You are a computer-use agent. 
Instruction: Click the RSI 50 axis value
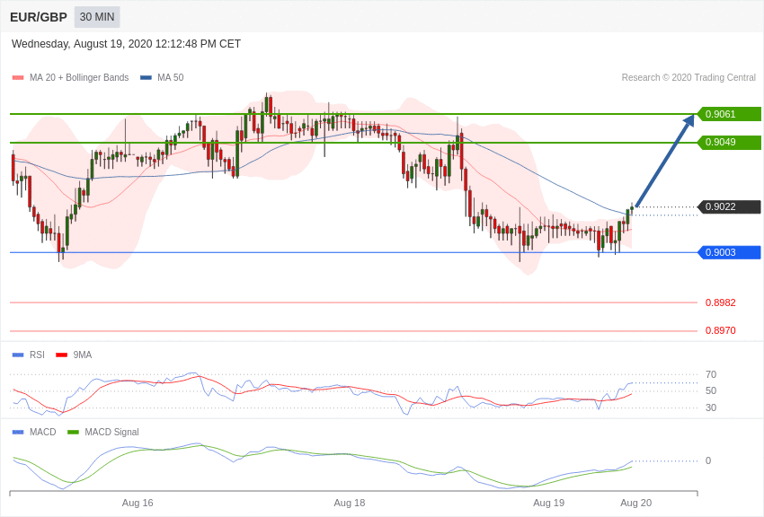click(711, 390)
